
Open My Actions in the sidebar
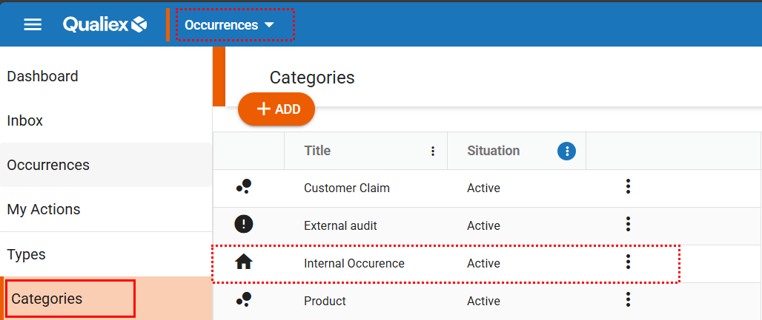point(44,210)
